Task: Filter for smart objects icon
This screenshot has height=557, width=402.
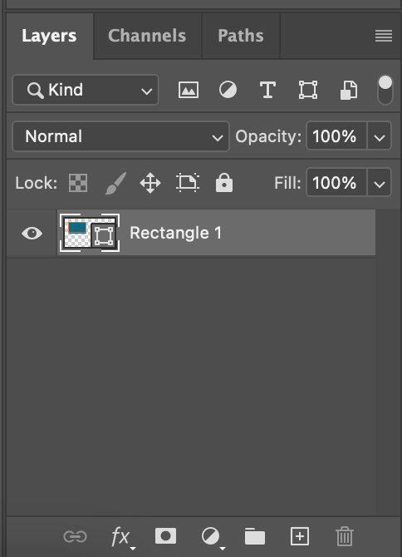Action: [348, 91]
